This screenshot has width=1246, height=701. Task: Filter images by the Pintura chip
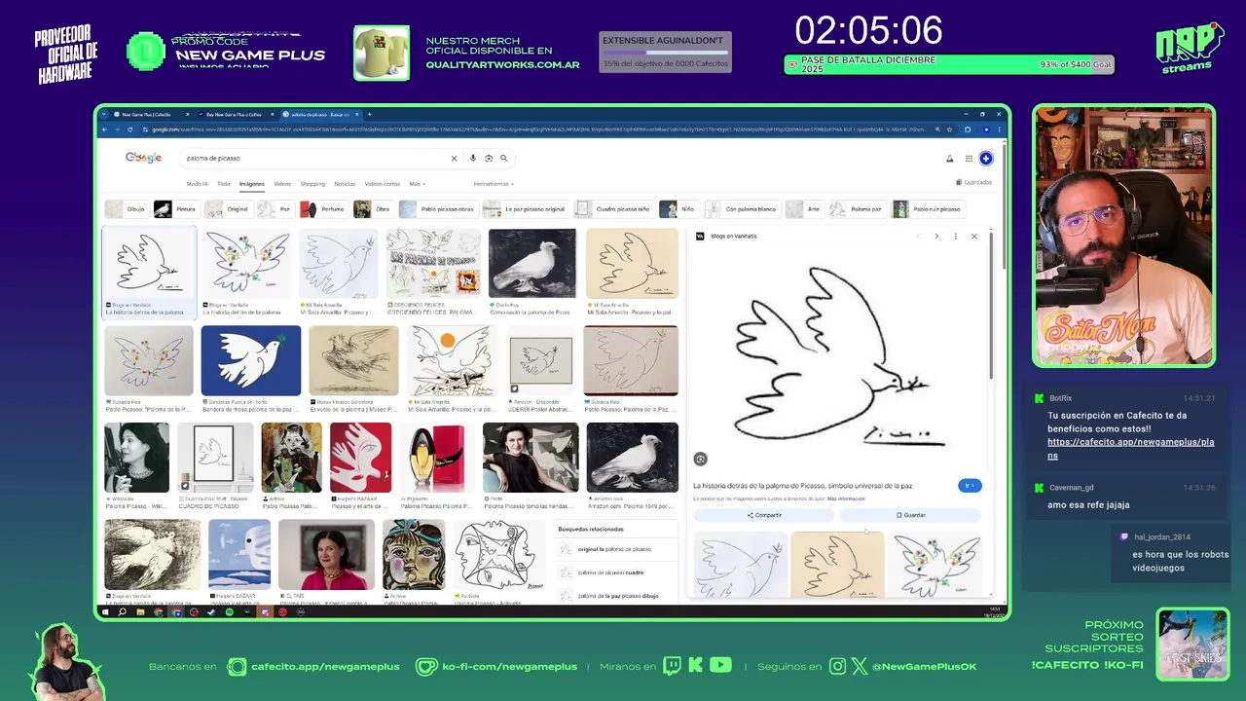[x=177, y=209]
